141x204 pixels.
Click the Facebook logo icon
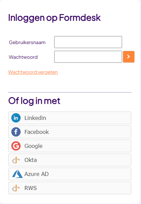16,132
